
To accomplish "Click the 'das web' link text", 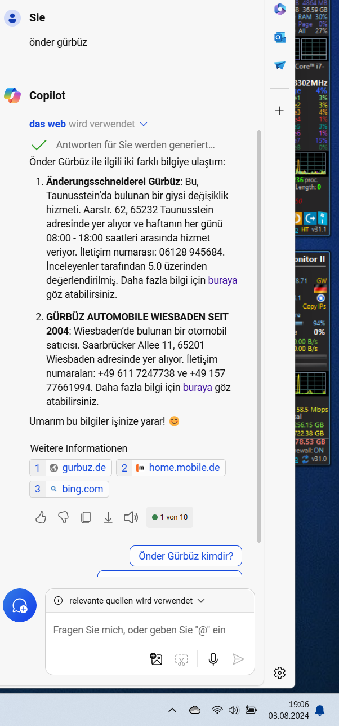I will 47,124.
